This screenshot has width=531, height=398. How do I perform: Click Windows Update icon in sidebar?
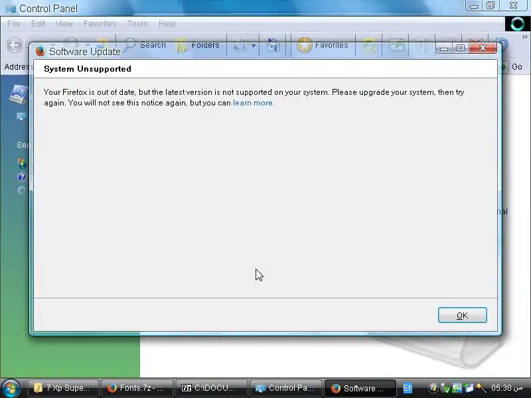(x=22, y=163)
